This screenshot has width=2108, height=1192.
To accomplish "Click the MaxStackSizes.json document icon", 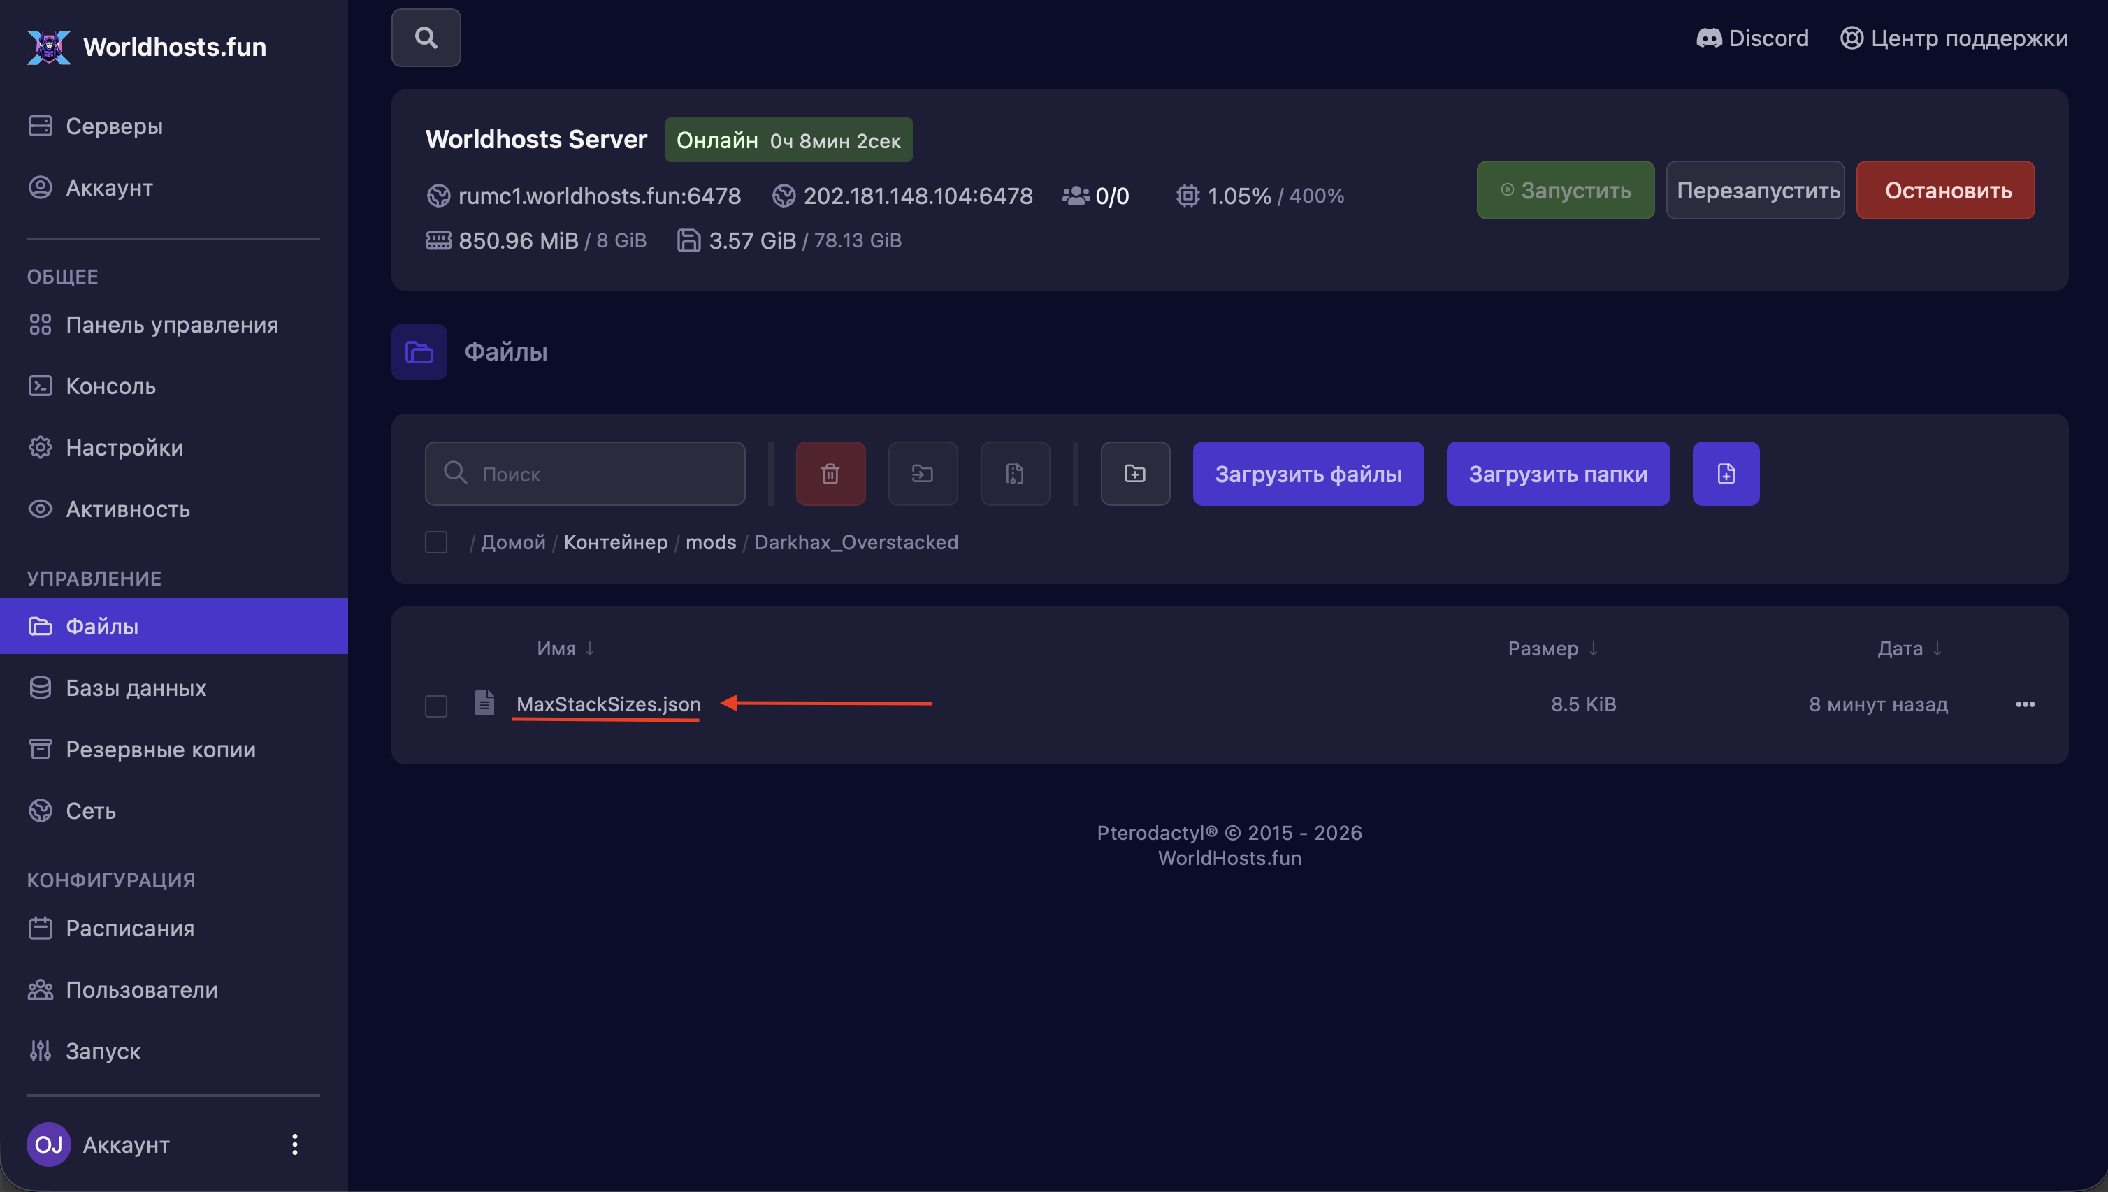I will (x=484, y=703).
